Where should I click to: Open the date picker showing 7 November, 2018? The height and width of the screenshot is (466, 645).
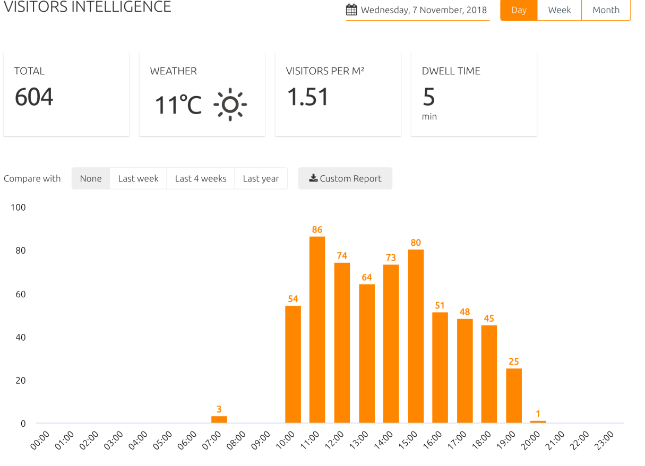click(418, 10)
